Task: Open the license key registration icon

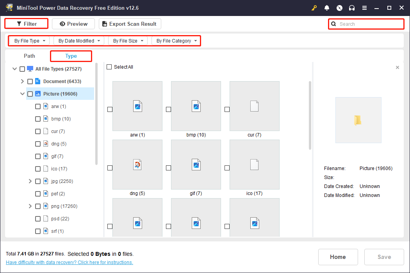Action: 314,8
